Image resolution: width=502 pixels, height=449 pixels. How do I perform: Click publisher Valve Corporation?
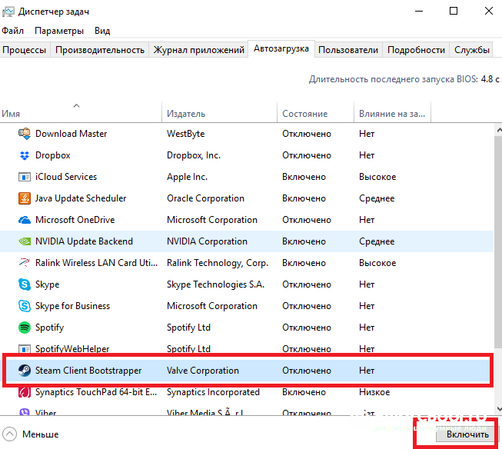(203, 371)
